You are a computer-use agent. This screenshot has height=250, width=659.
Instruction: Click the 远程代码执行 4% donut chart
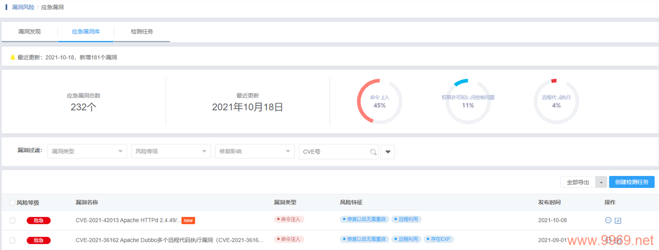(x=556, y=101)
